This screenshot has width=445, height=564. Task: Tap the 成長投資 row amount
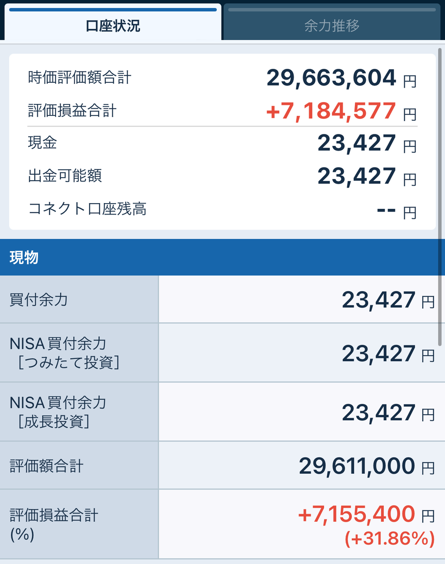(388, 413)
